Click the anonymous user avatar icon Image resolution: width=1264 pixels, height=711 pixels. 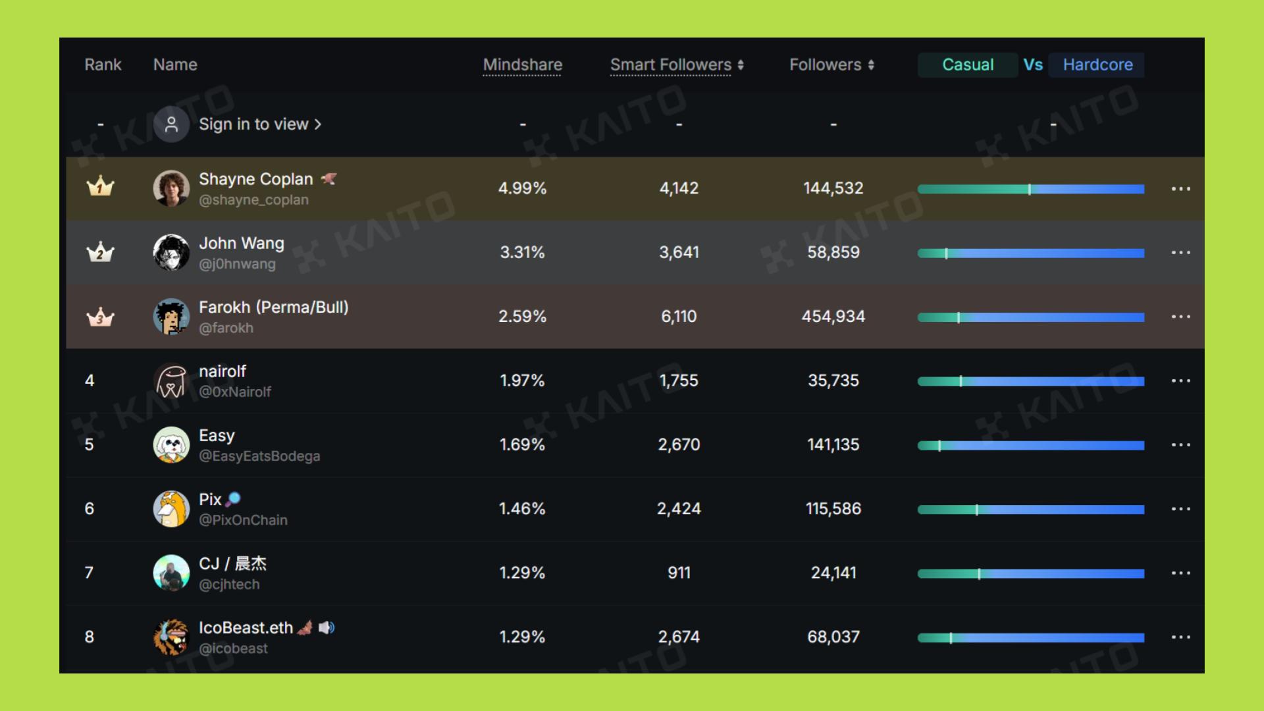coord(171,124)
